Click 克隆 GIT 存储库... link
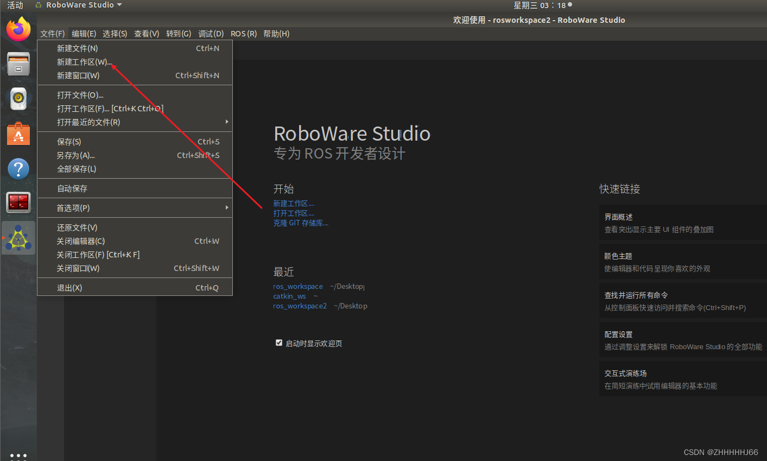767x461 pixels. [x=301, y=223]
